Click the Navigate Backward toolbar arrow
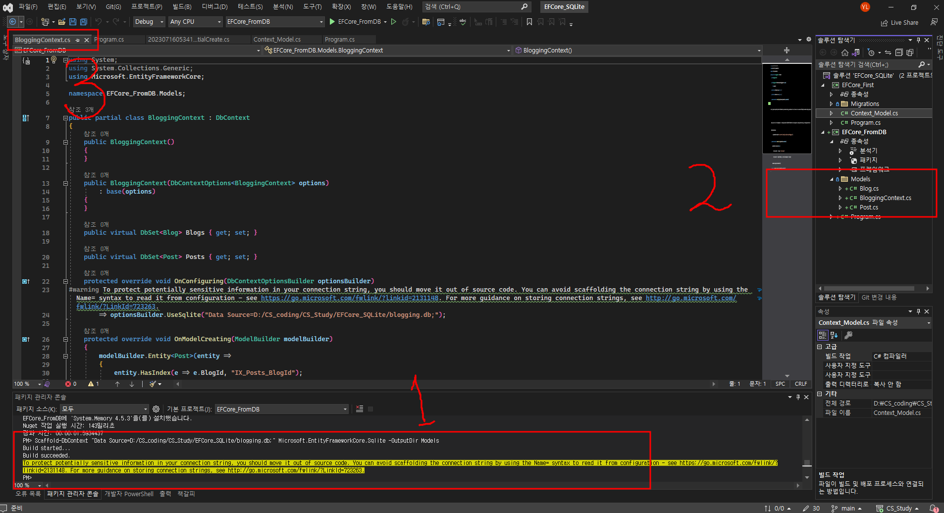Image resolution: width=944 pixels, height=513 pixels. [13, 22]
